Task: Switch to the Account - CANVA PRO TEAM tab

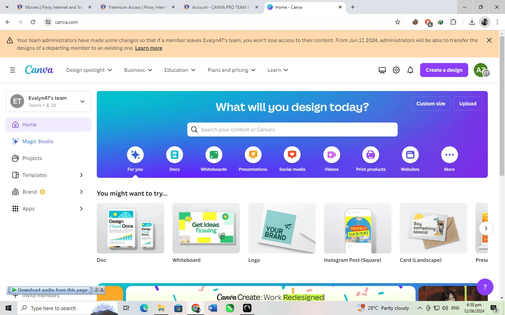Action: 221,7
